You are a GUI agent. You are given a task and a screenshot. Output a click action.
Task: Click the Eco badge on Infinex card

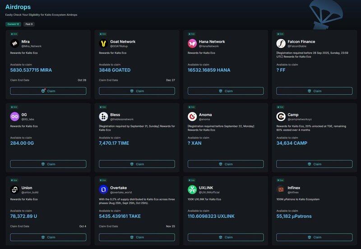point(280,180)
